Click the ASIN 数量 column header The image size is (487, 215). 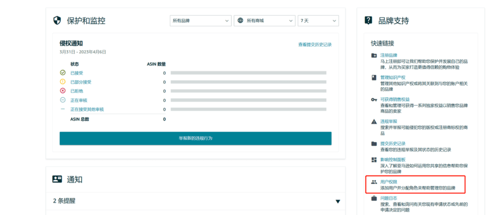point(156,64)
